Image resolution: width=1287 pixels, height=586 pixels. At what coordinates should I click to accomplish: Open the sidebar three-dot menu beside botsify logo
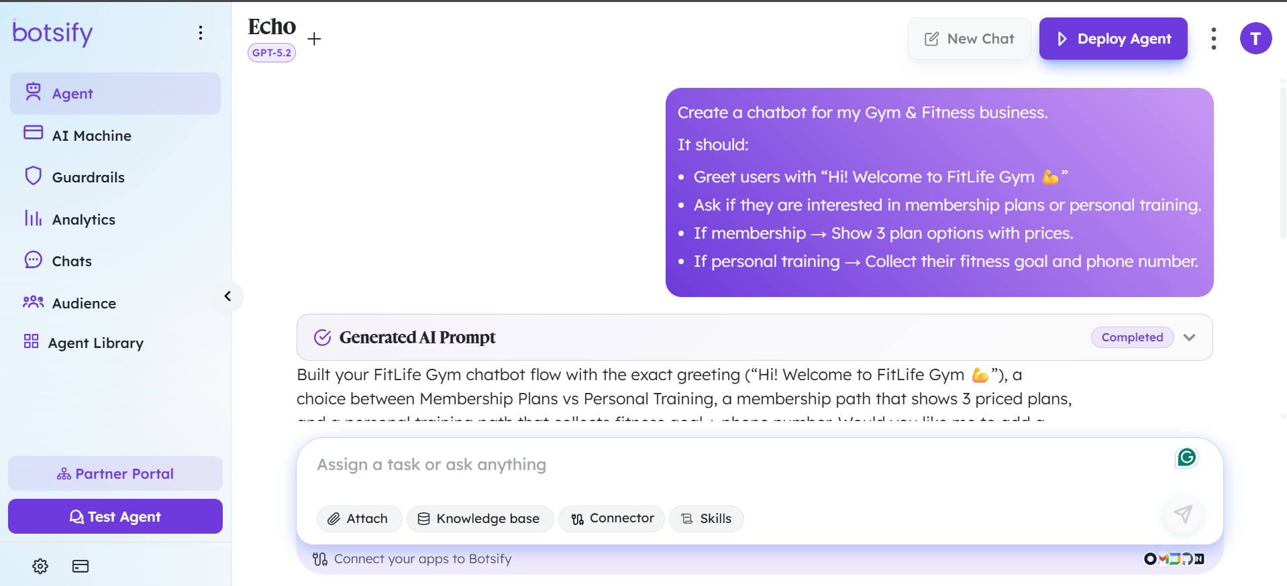[x=201, y=33]
